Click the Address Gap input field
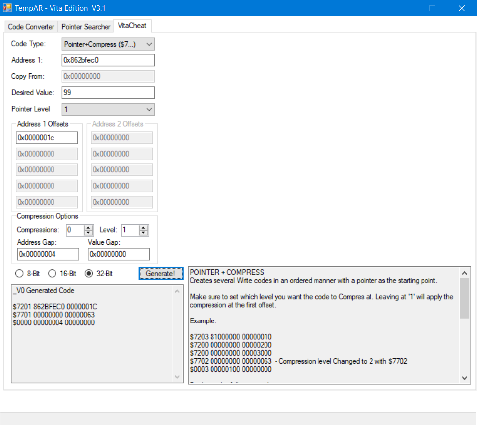Viewport: 477px width, 426px height. pos(48,254)
